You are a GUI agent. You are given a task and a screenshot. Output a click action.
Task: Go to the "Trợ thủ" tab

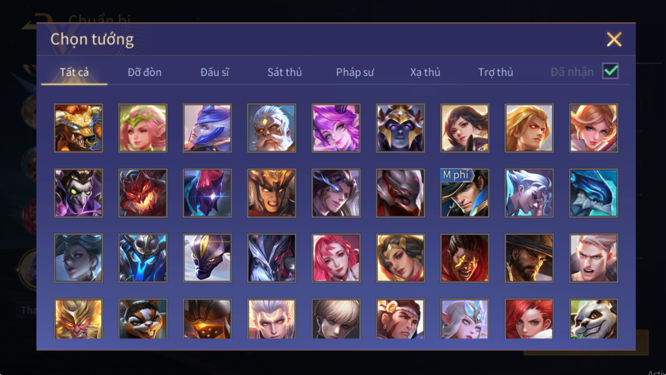[x=495, y=72]
